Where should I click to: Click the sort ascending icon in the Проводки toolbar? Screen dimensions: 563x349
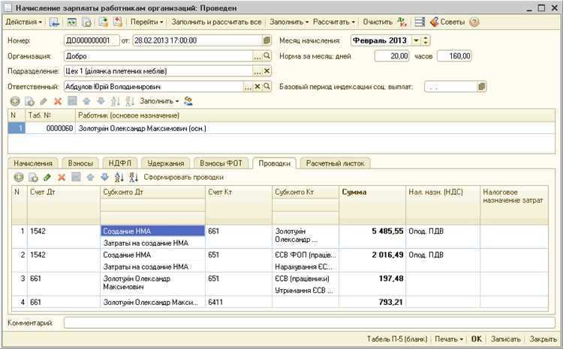[119, 177]
